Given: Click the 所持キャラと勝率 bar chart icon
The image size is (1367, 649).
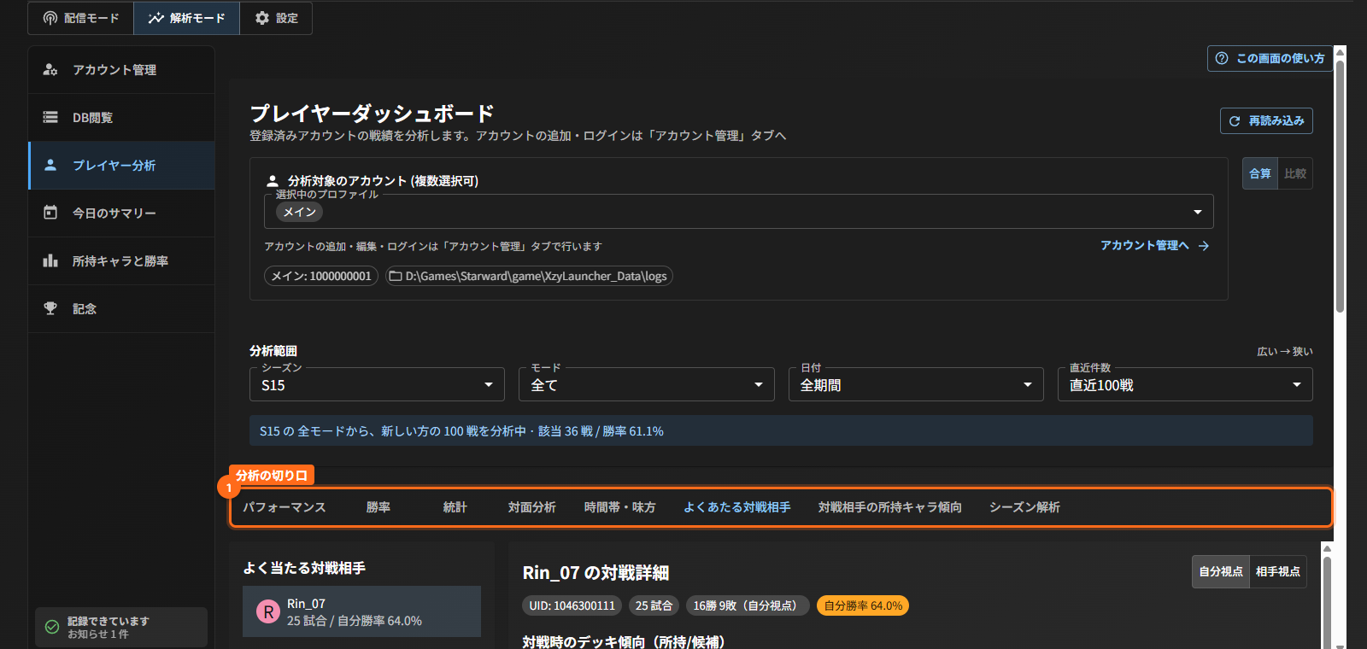Looking at the screenshot, I should [50, 260].
